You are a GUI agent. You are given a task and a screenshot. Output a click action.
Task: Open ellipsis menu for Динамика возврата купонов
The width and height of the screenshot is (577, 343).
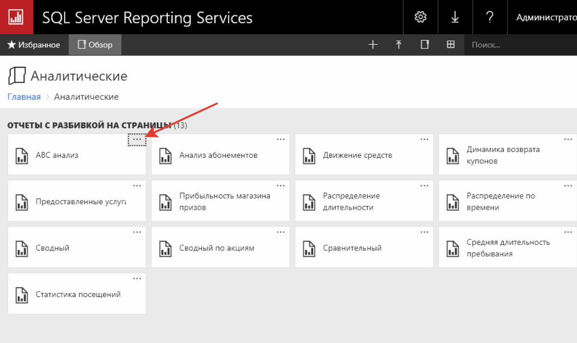click(568, 139)
